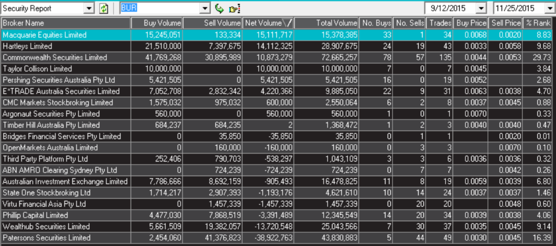Screen dimensions: 556x246
Task: Select CMC Markets Stockbroking Limited
Action: click(58, 103)
